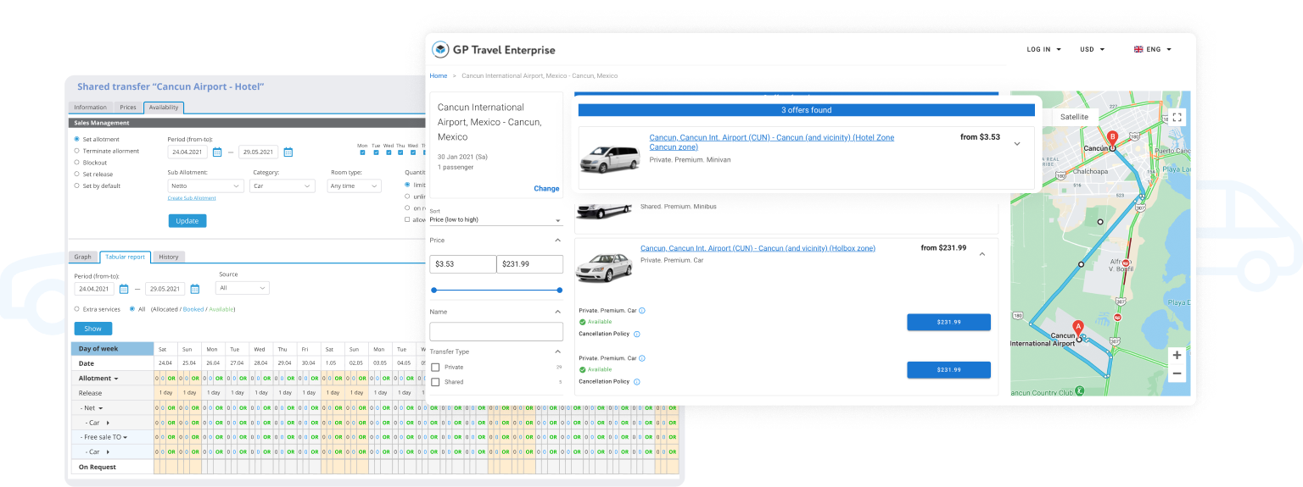1303x487 pixels.
Task: Click map marker B in Cancún
Action: (x=1113, y=138)
